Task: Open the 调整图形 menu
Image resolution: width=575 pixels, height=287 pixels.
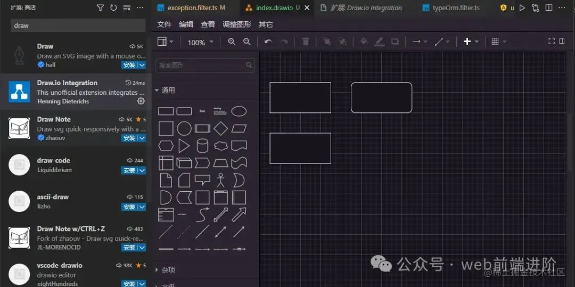Action: pos(236,24)
